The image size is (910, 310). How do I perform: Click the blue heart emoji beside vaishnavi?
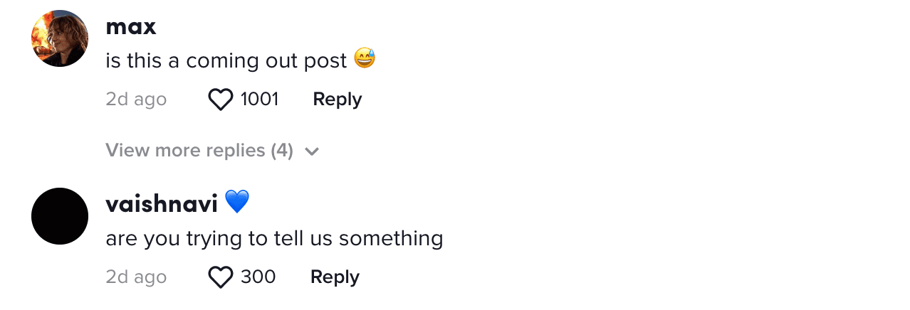click(x=237, y=203)
